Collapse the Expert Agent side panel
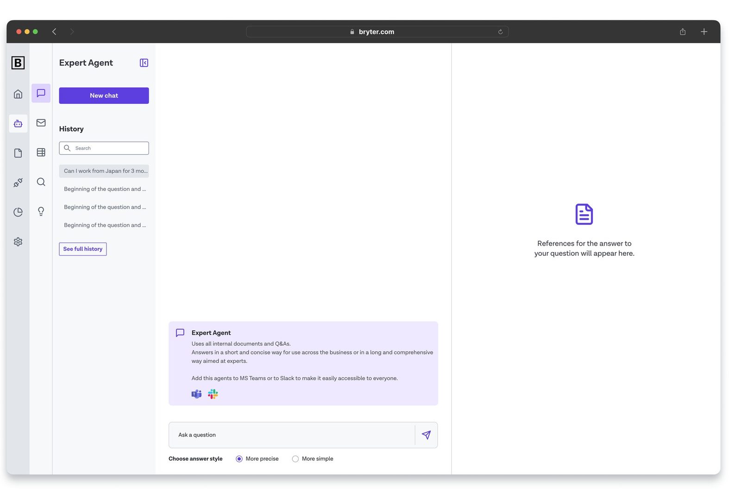The image size is (741, 495). pyautogui.click(x=144, y=63)
